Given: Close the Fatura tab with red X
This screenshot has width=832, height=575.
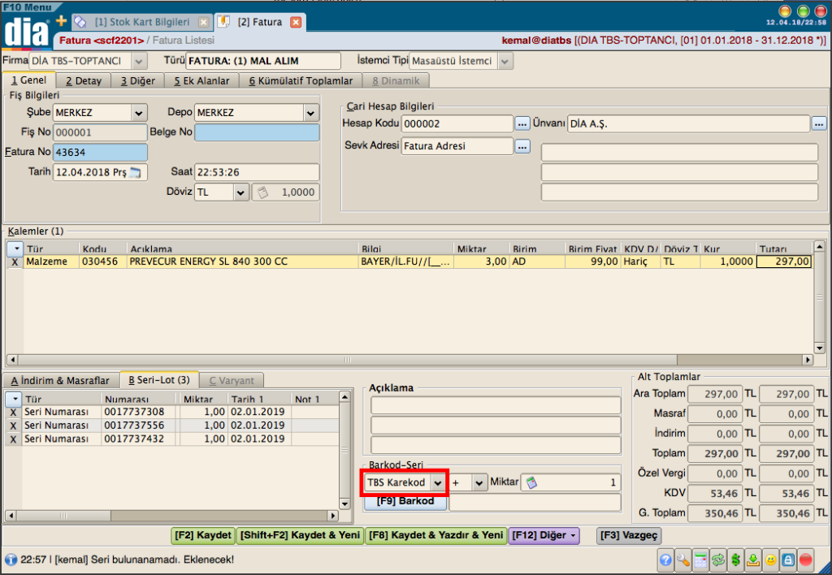Looking at the screenshot, I should (296, 22).
